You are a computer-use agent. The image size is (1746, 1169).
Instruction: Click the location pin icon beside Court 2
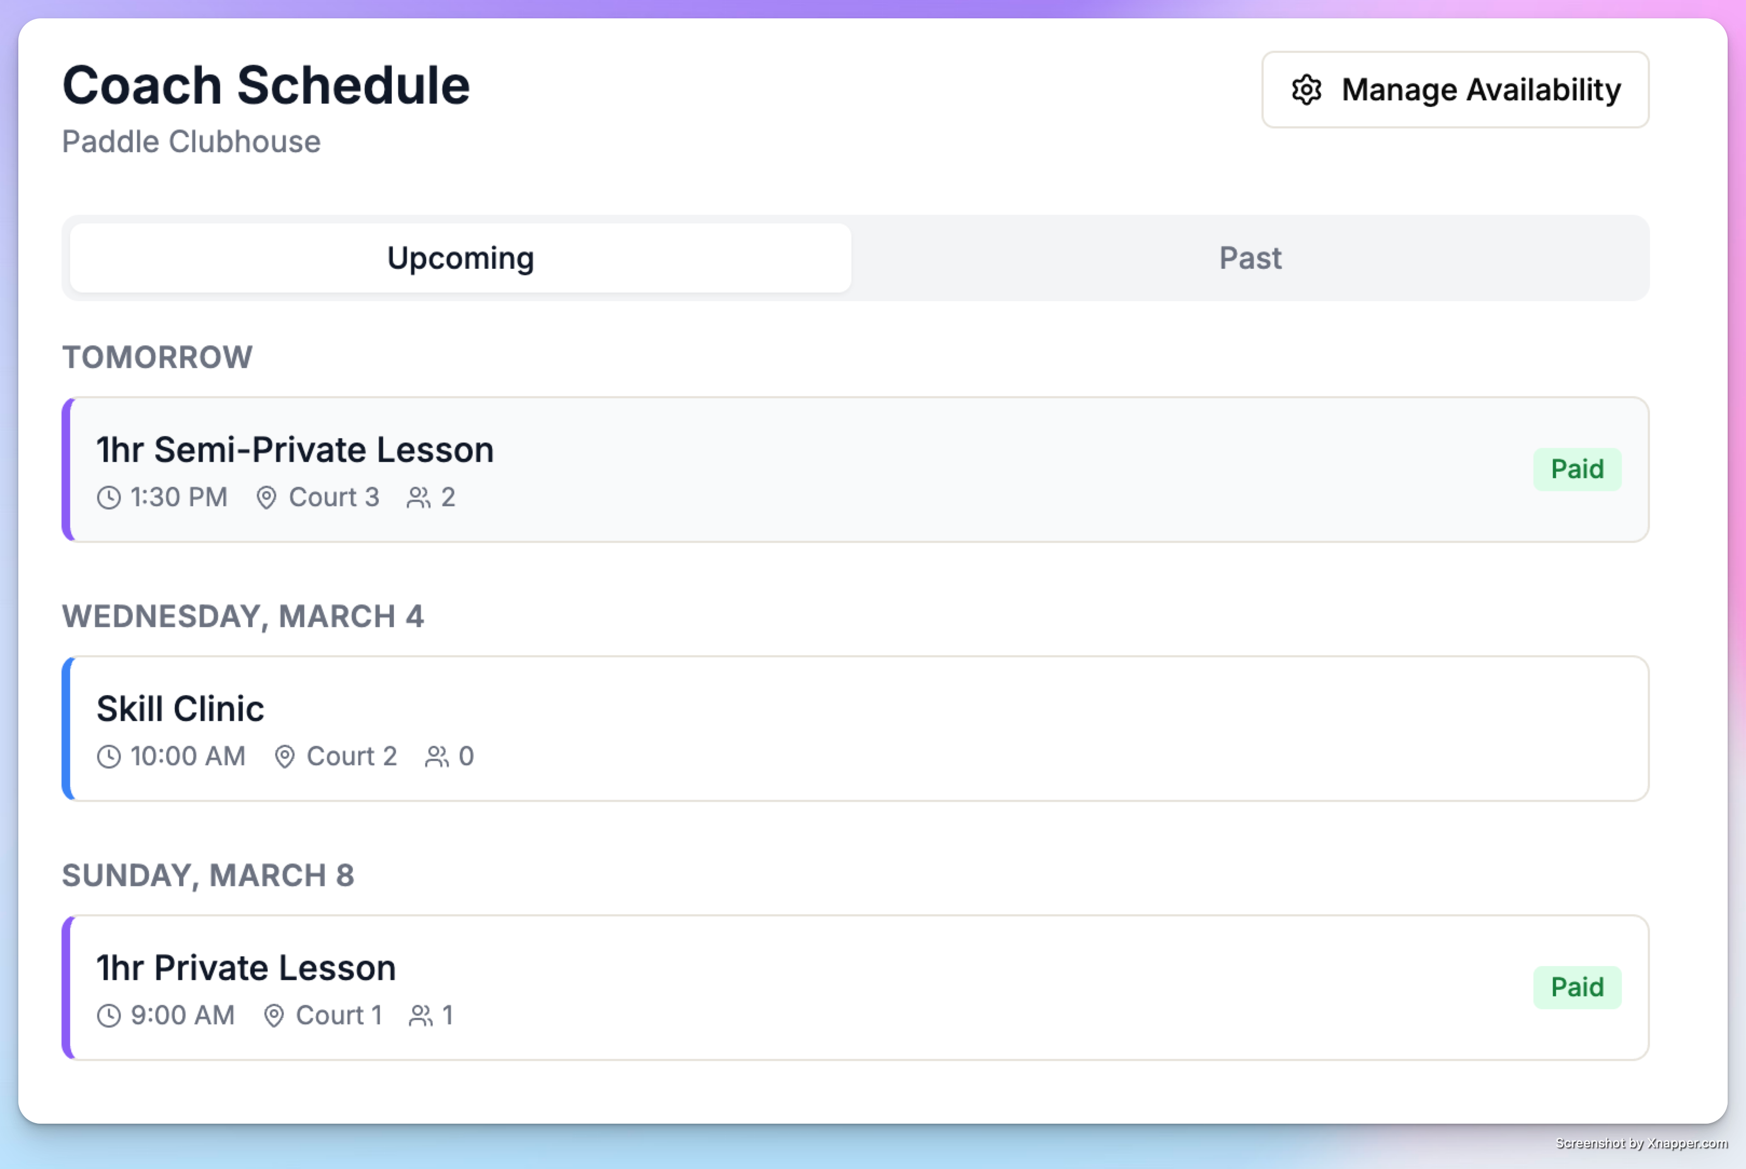coord(285,757)
